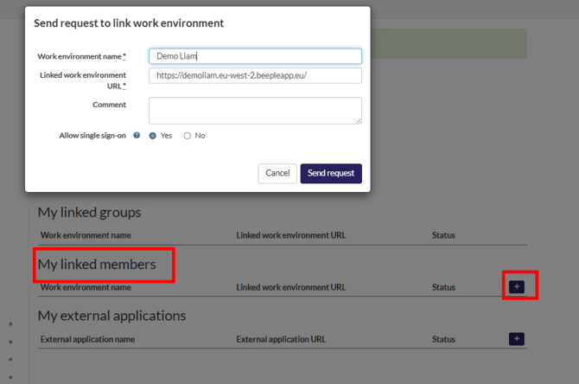Click the My linked groups heading

89,212
